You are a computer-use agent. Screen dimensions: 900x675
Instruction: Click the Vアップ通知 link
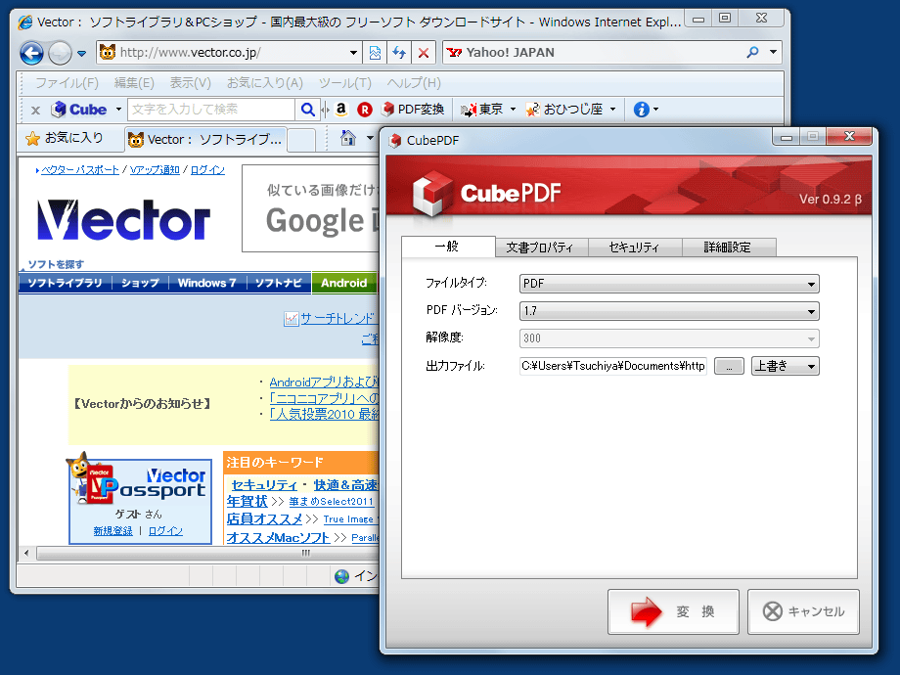pyautogui.click(x=155, y=170)
